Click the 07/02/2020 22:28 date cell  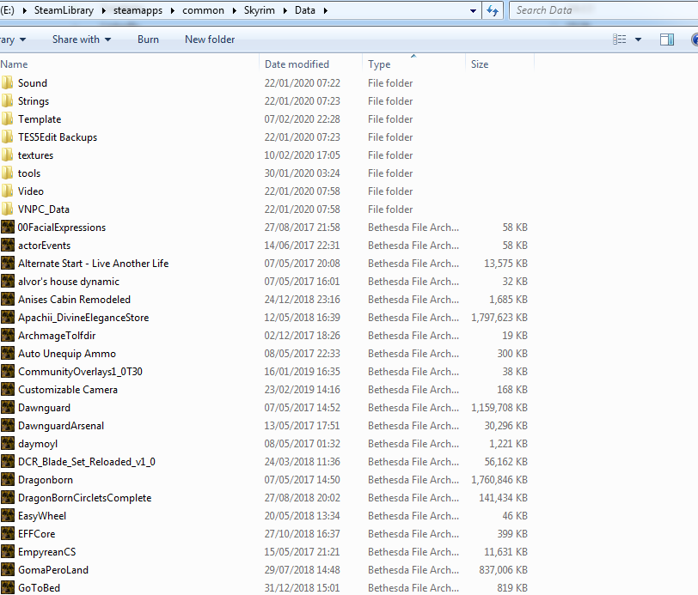point(303,119)
